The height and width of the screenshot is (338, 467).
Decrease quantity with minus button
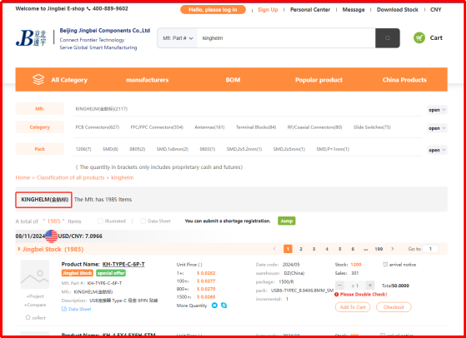coord(339,286)
